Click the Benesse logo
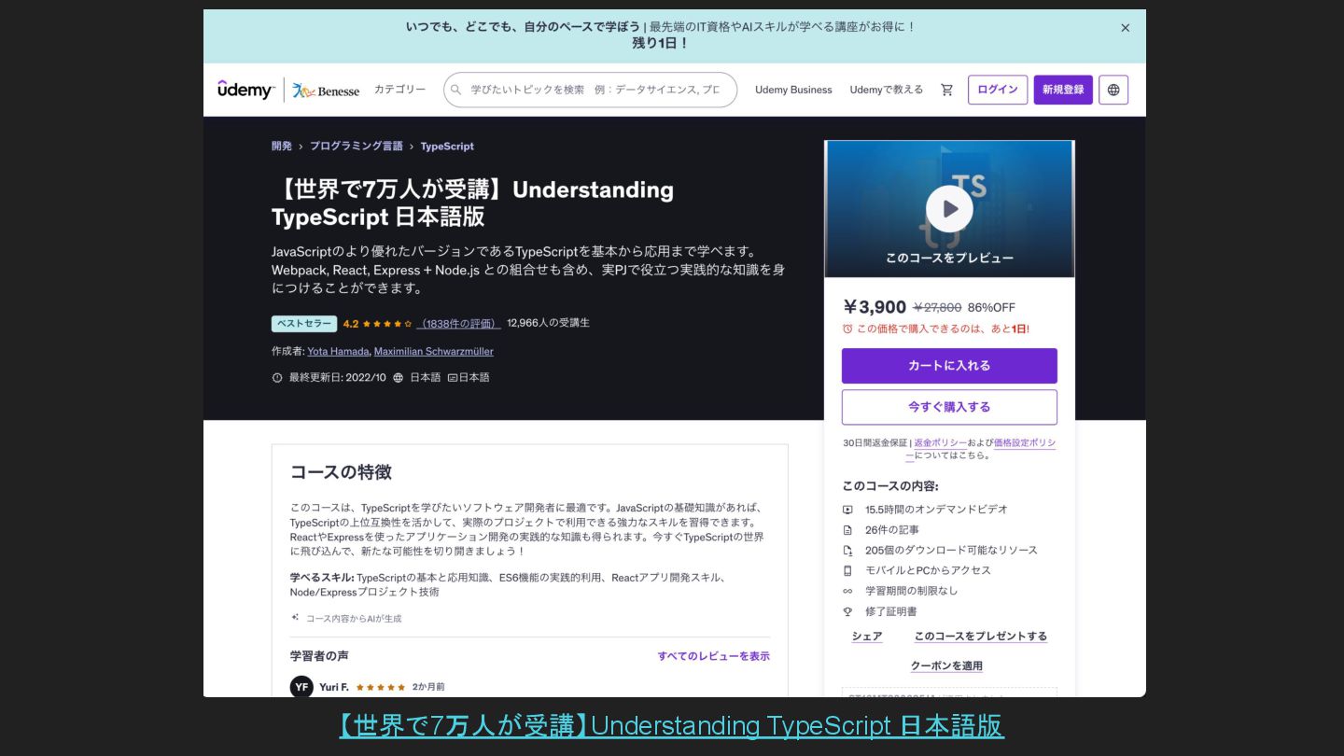The image size is (1344, 756). (326, 91)
